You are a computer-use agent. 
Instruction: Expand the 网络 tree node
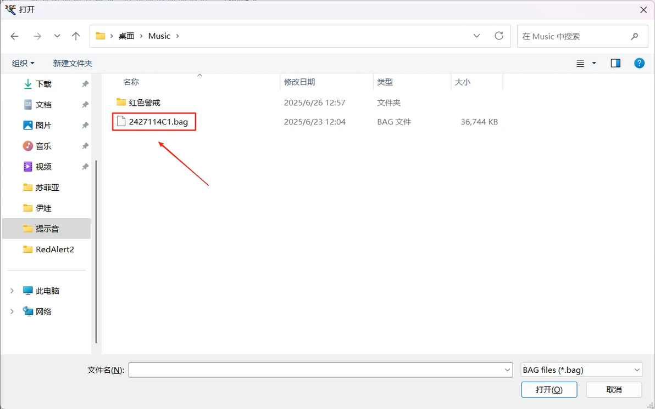point(12,311)
